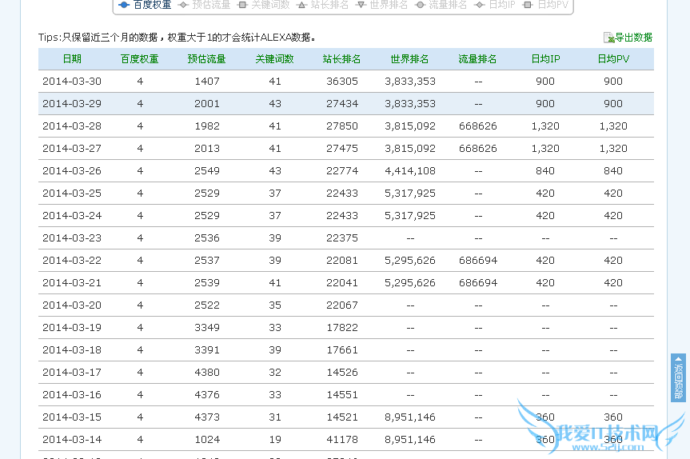690x459 pixels.
Task: Select the date cell 2014-03-21
Action: point(72,283)
